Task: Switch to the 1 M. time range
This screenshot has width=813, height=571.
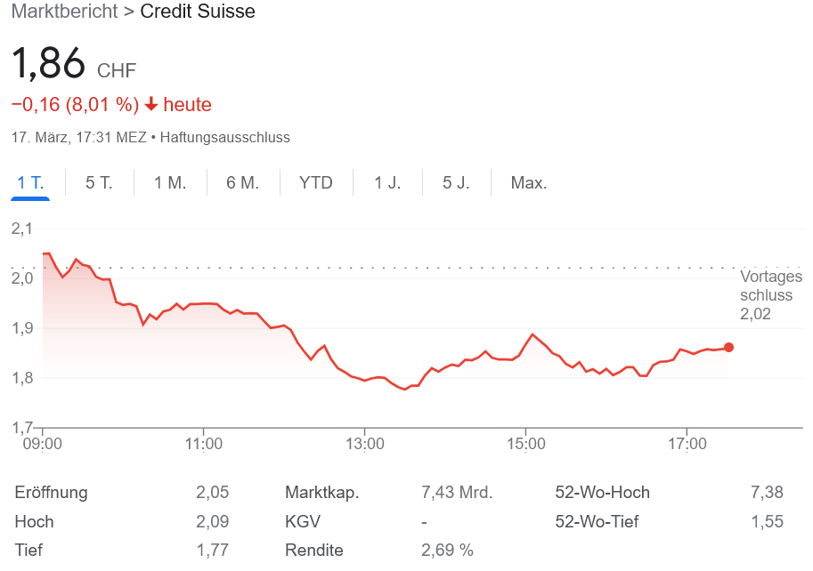Action: click(169, 182)
